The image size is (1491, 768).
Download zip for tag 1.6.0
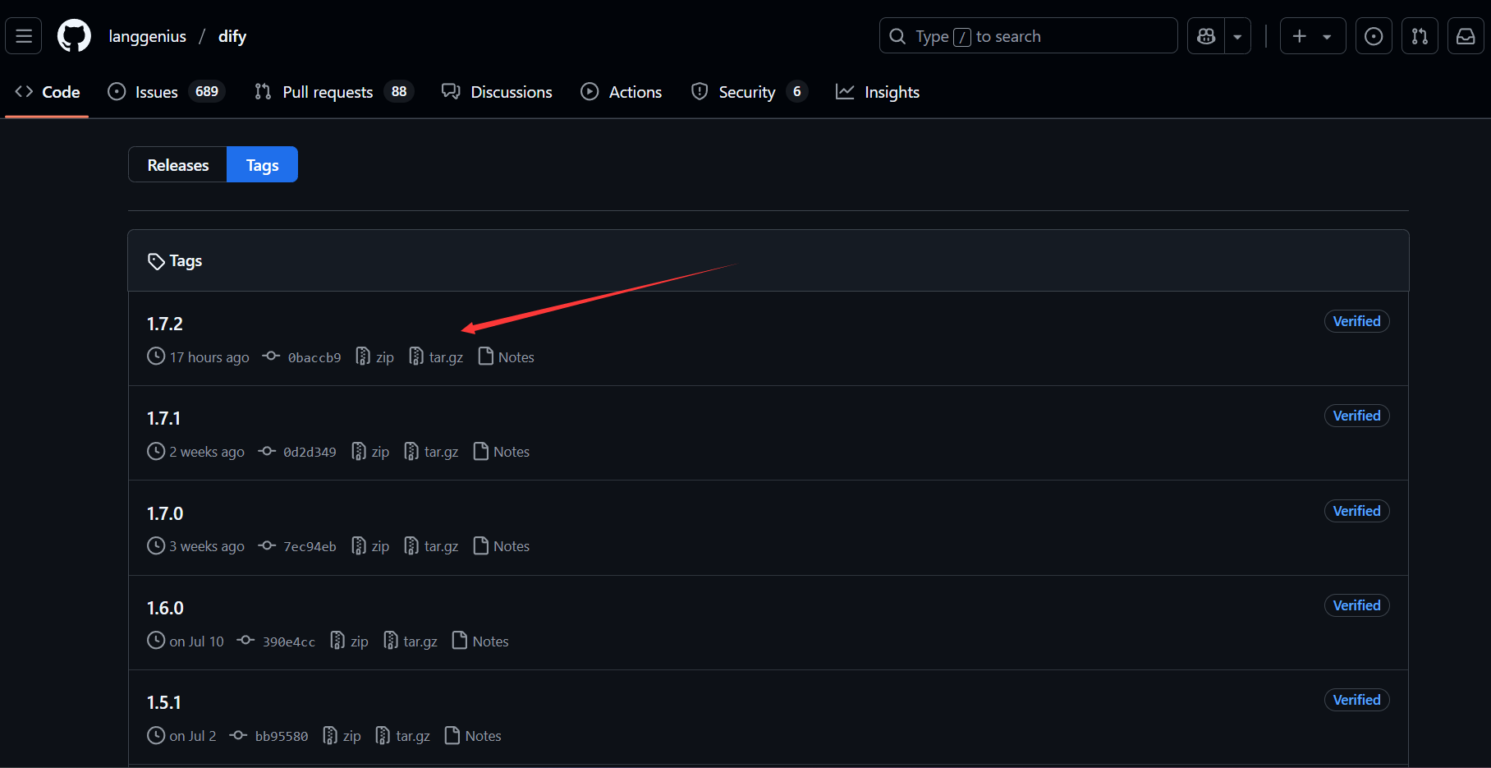(x=349, y=642)
